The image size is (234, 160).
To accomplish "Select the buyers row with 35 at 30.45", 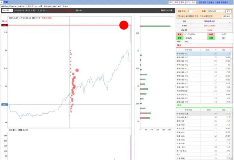I will pyautogui.click(x=203, y=57).
